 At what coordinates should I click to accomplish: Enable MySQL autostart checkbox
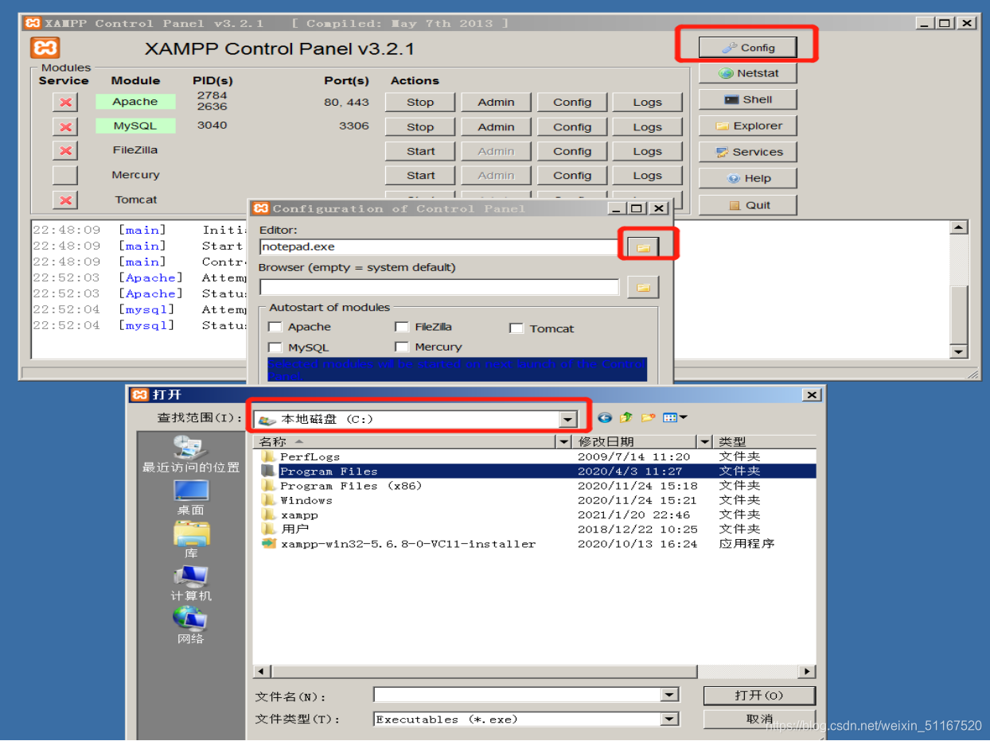pos(275,347)
